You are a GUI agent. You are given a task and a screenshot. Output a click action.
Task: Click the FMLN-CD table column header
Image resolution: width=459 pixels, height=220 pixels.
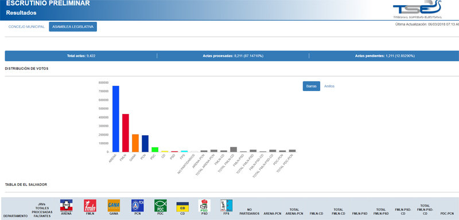coord(317,214)
